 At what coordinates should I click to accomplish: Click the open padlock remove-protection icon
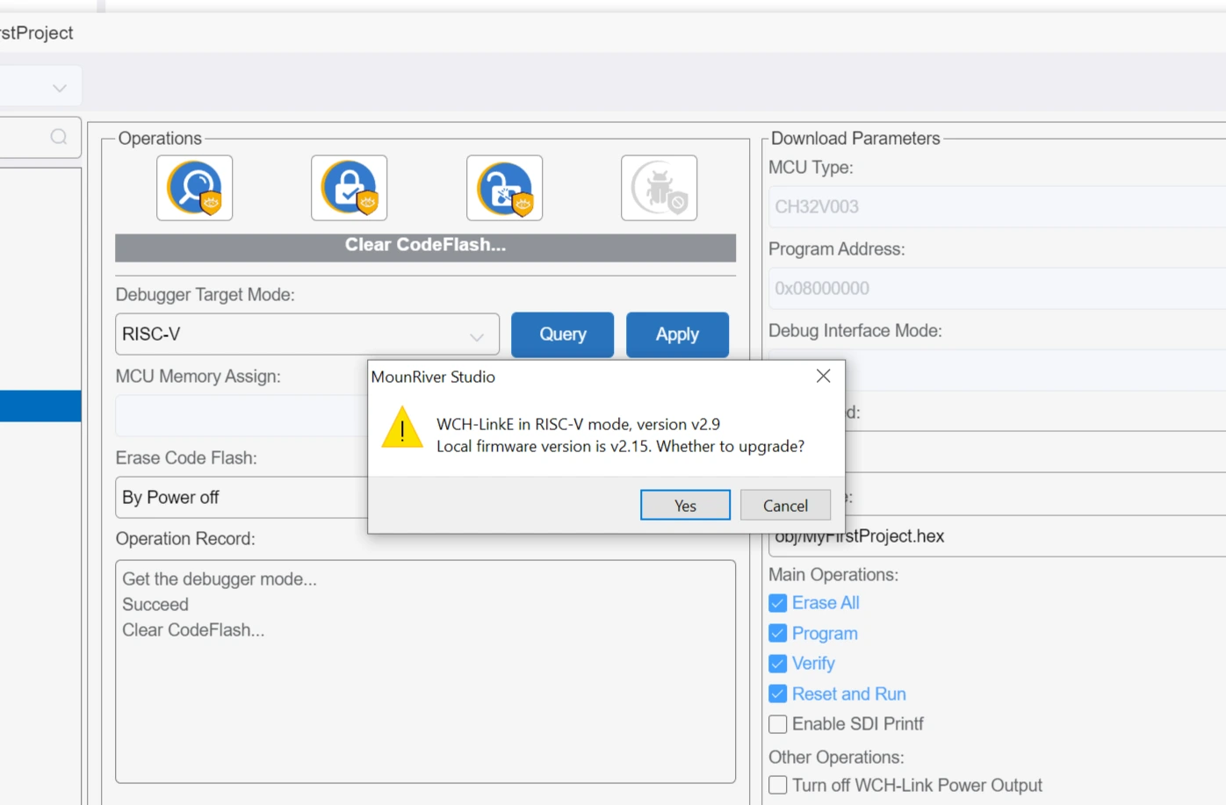click(504, 188)
